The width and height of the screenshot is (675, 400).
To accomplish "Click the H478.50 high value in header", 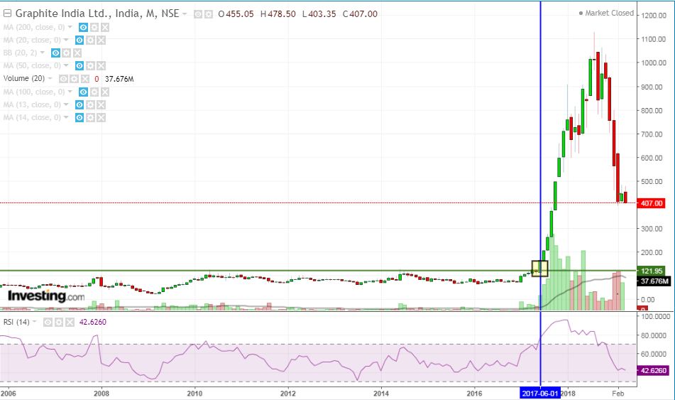I will pos(278,14).
